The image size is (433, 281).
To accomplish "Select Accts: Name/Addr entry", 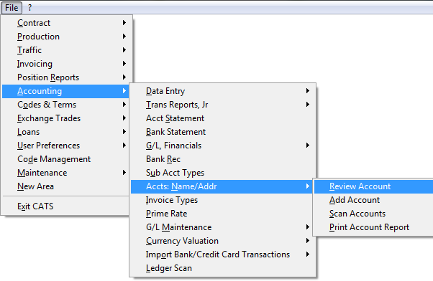I will pos(222,186).
